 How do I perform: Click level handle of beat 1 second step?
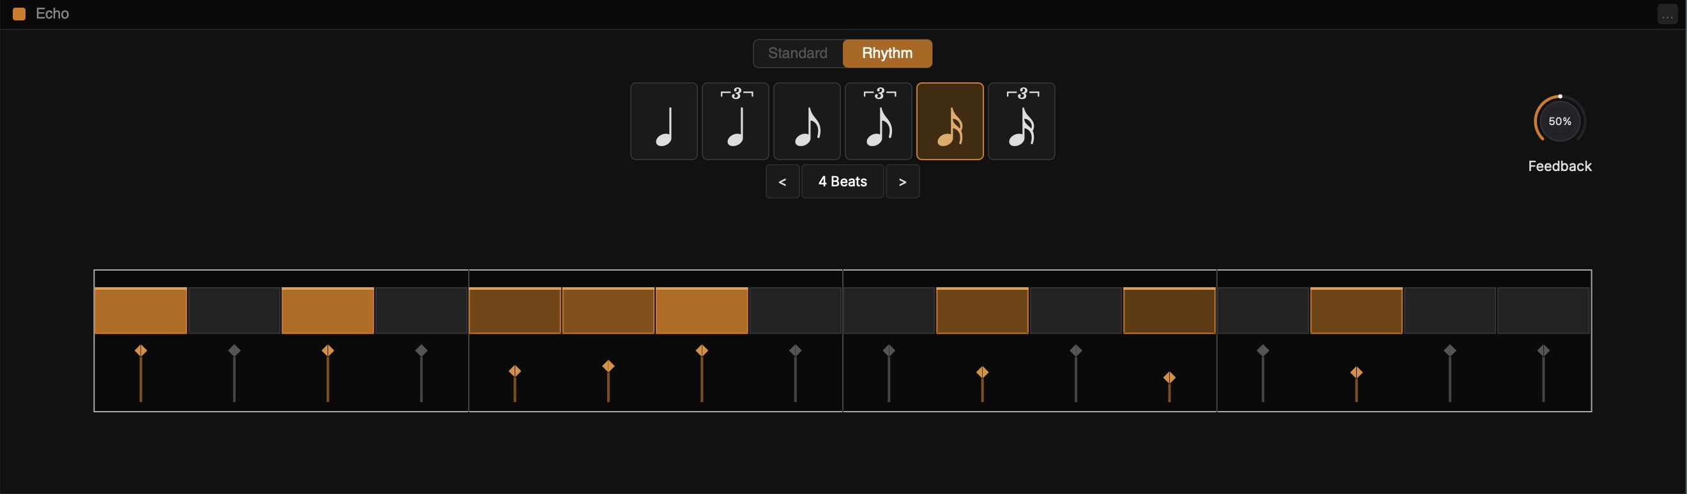(234, 350)
